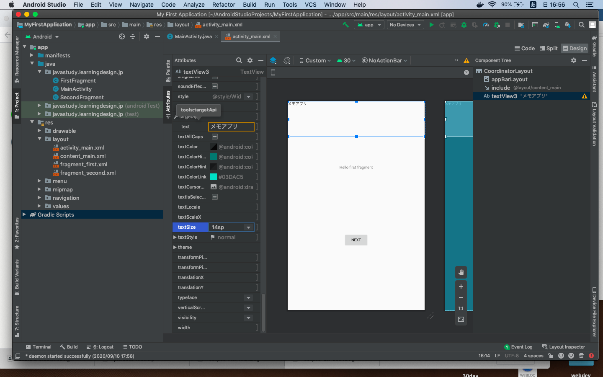Open the visibility dropdown arrow

248,318
